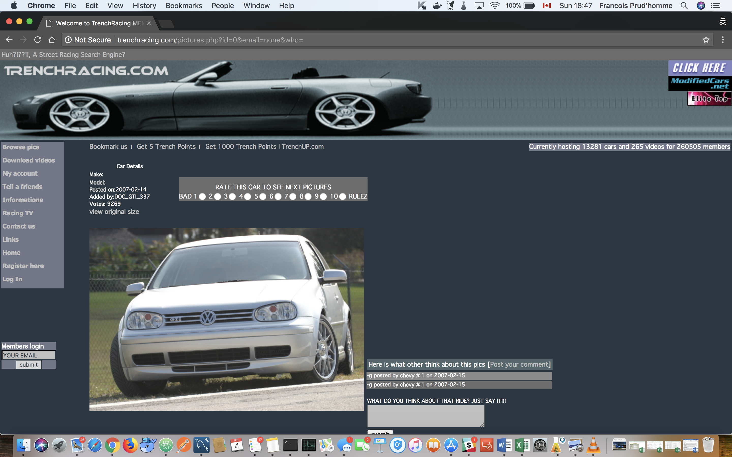
Task: Open VLC traffic cone icon
Action: point(593,445)
